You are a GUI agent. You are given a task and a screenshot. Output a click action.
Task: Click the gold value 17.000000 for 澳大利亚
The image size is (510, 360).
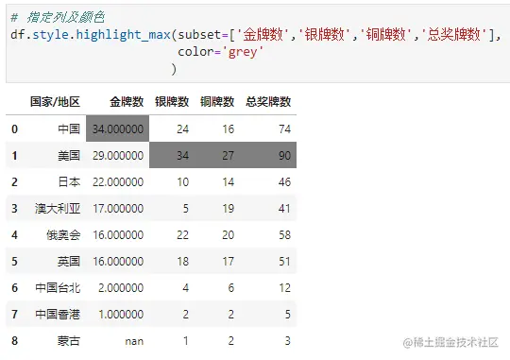pos(118,208)
